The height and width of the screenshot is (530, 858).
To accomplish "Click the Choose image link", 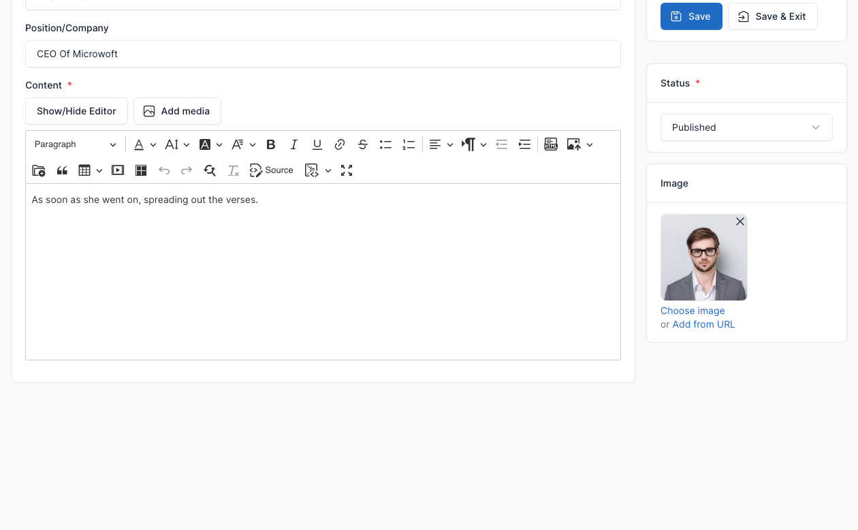I will tap(693, 311).
